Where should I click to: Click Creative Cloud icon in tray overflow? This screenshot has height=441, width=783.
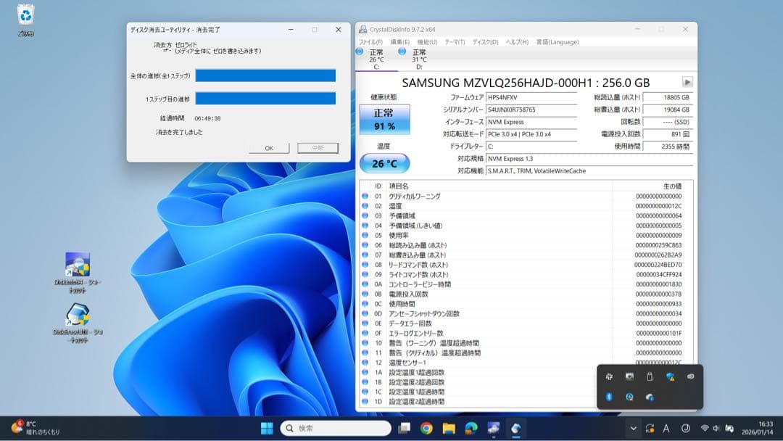[691, 376]
